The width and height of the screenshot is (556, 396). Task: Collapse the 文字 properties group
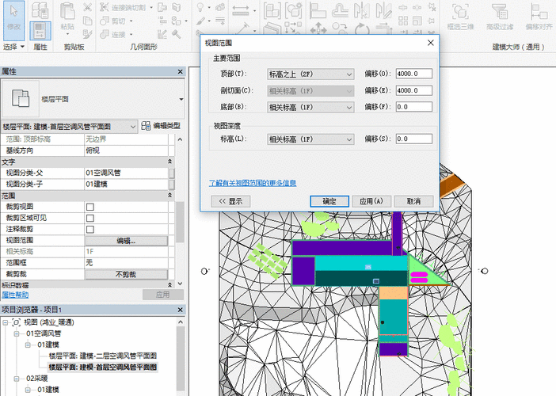tap(169, 162)
